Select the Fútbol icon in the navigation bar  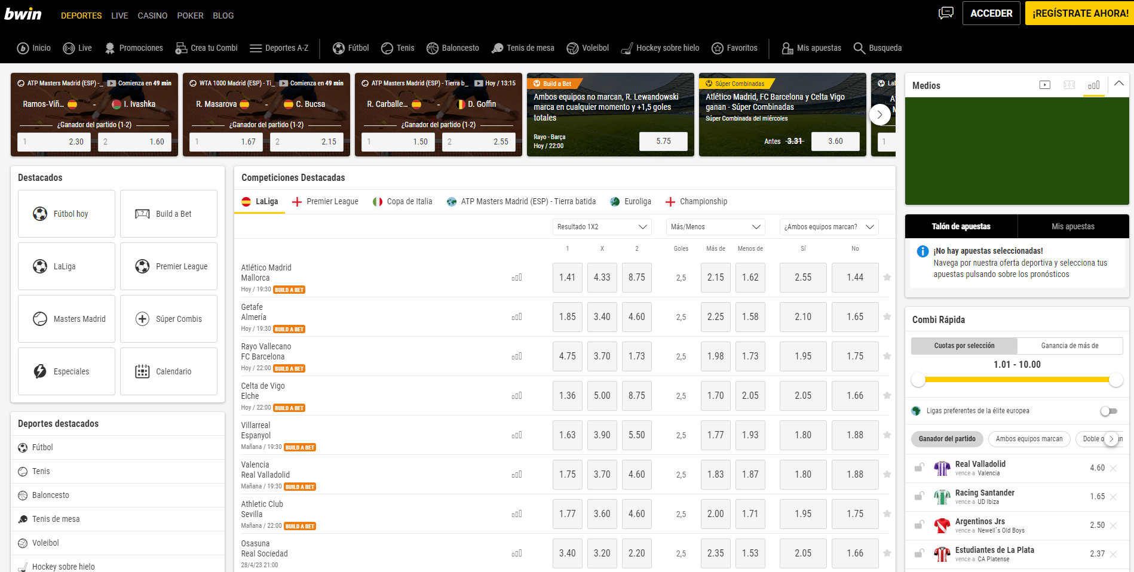[339, 48]
